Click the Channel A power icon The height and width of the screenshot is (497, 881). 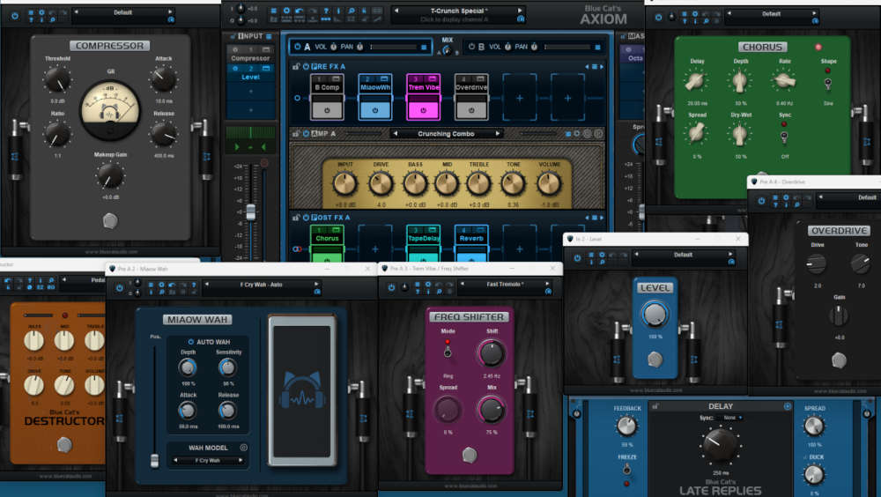click(x=296, y=47)
